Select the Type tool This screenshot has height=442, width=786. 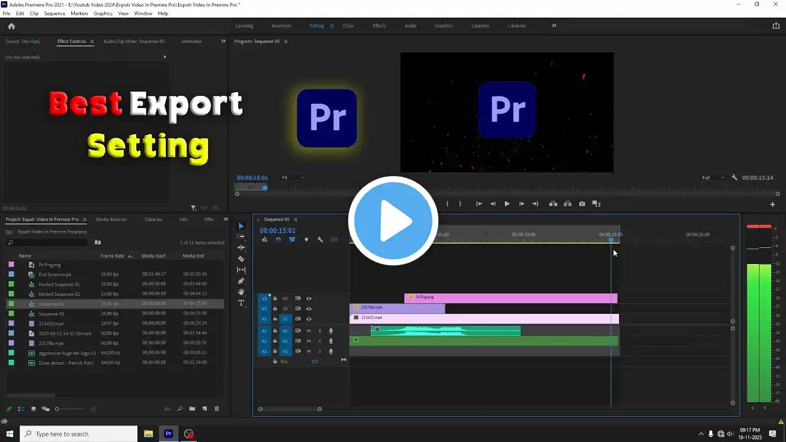[x=241, y=303]
